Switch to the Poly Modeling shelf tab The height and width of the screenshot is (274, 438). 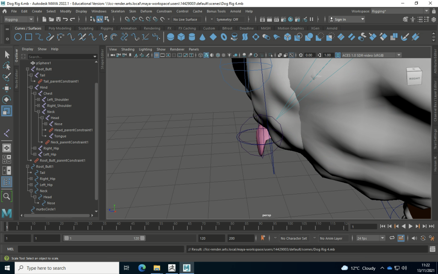[x=60, y=28]
